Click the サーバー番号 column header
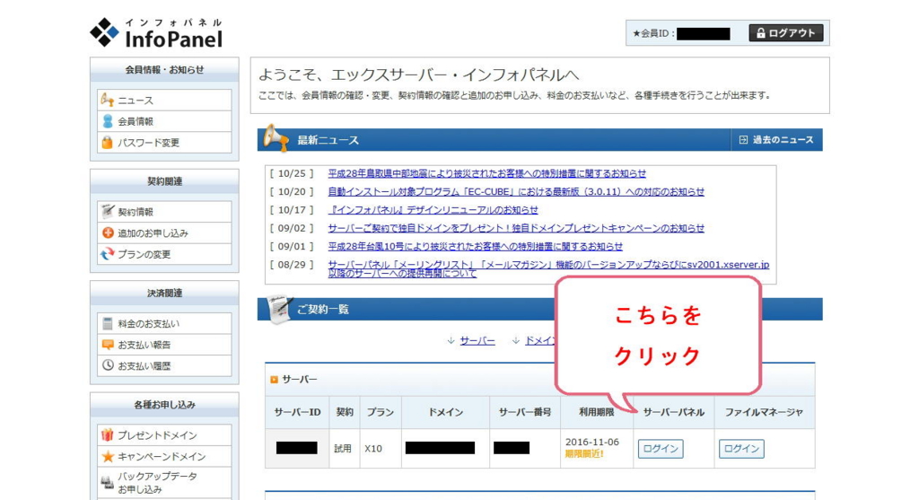Screen dimensions: 919x500 (x=524, y=412)
